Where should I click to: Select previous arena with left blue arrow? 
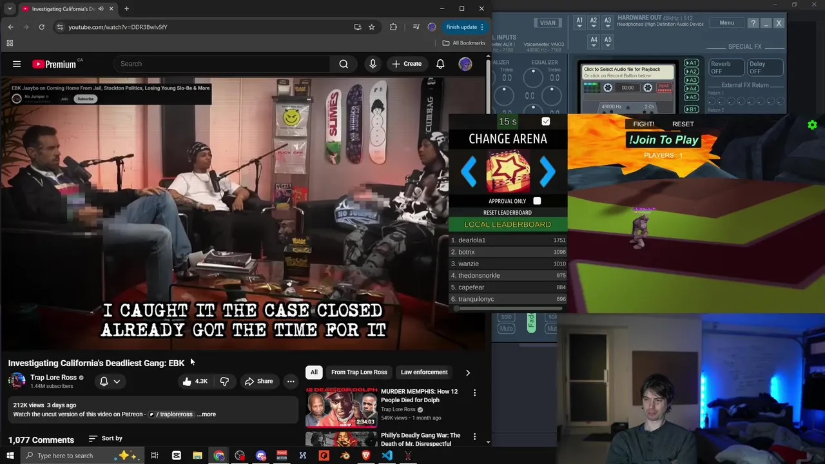coord(469,171)
